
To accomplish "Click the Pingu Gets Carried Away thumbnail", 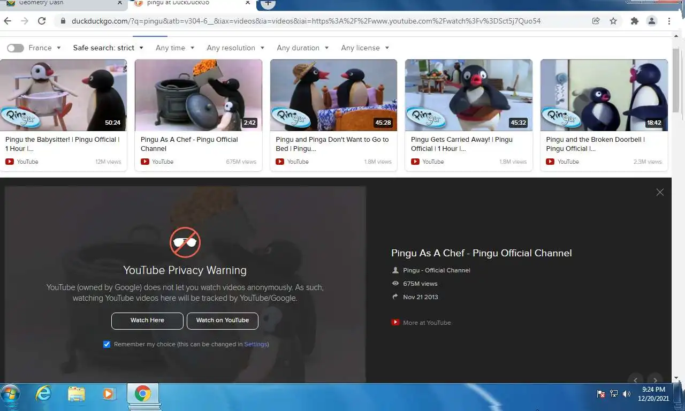I will 469,95.
